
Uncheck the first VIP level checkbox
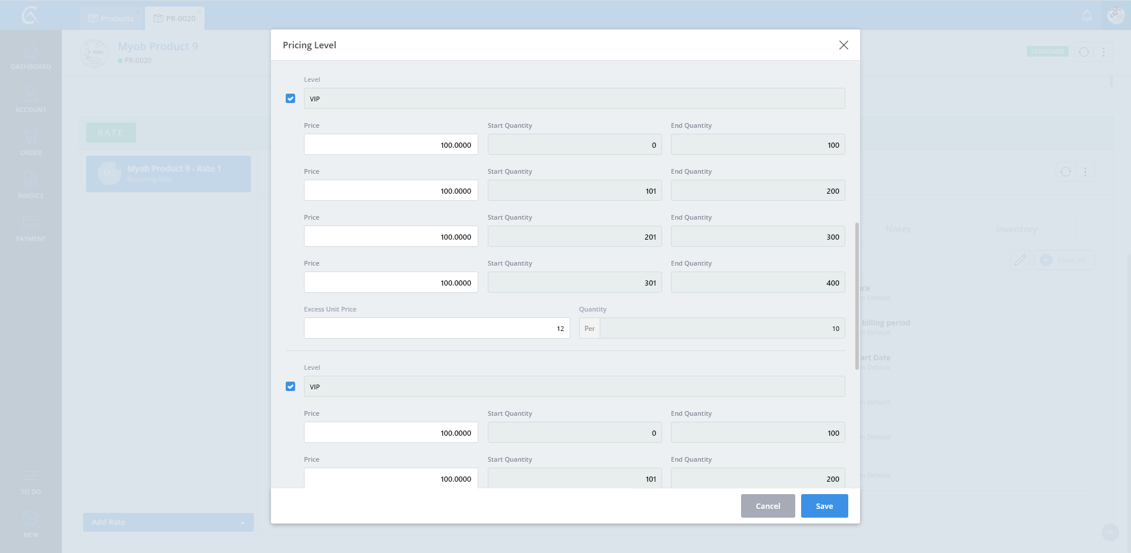(x=290, y=98)
